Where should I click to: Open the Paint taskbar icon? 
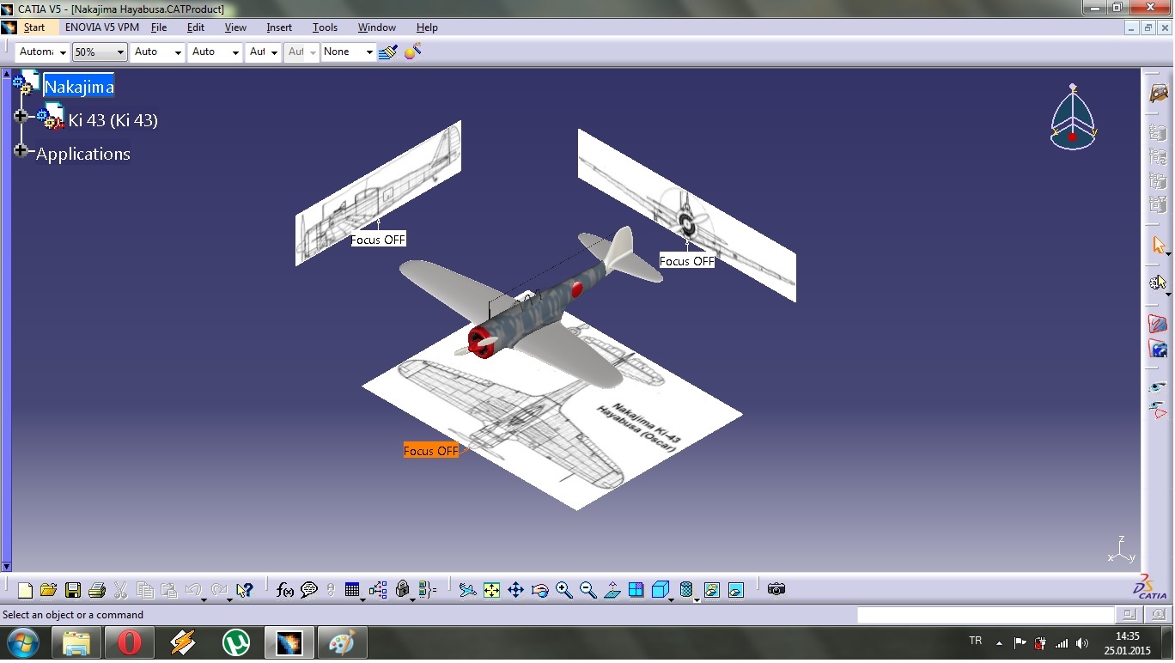(x=343, y=642)
